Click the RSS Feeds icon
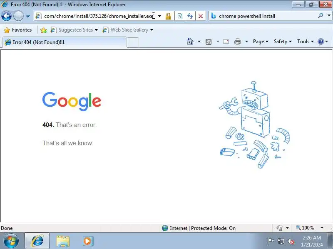This screenshot has height=249, width=333. 209,42
